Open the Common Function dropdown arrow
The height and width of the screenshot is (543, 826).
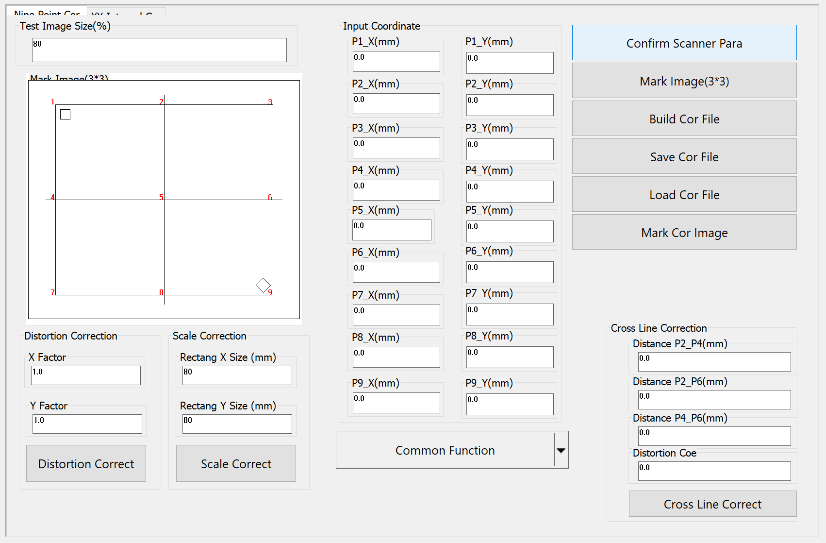tap(561, 450)
